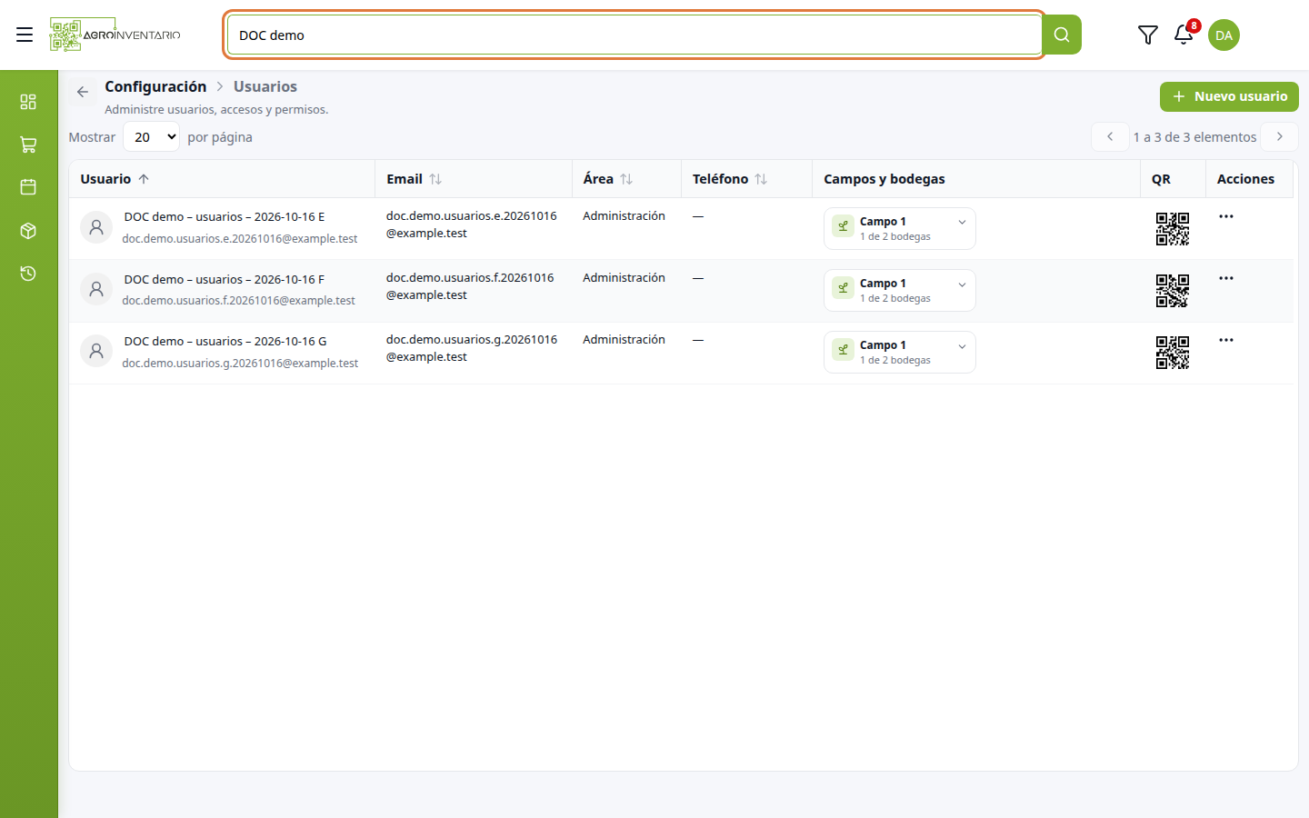The width and height of the screenshot is (1309, 818).
Task: Go to next page of results
Action: (x=1280, y=136)
